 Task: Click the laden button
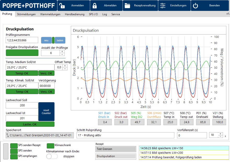[x=60, y=40]
